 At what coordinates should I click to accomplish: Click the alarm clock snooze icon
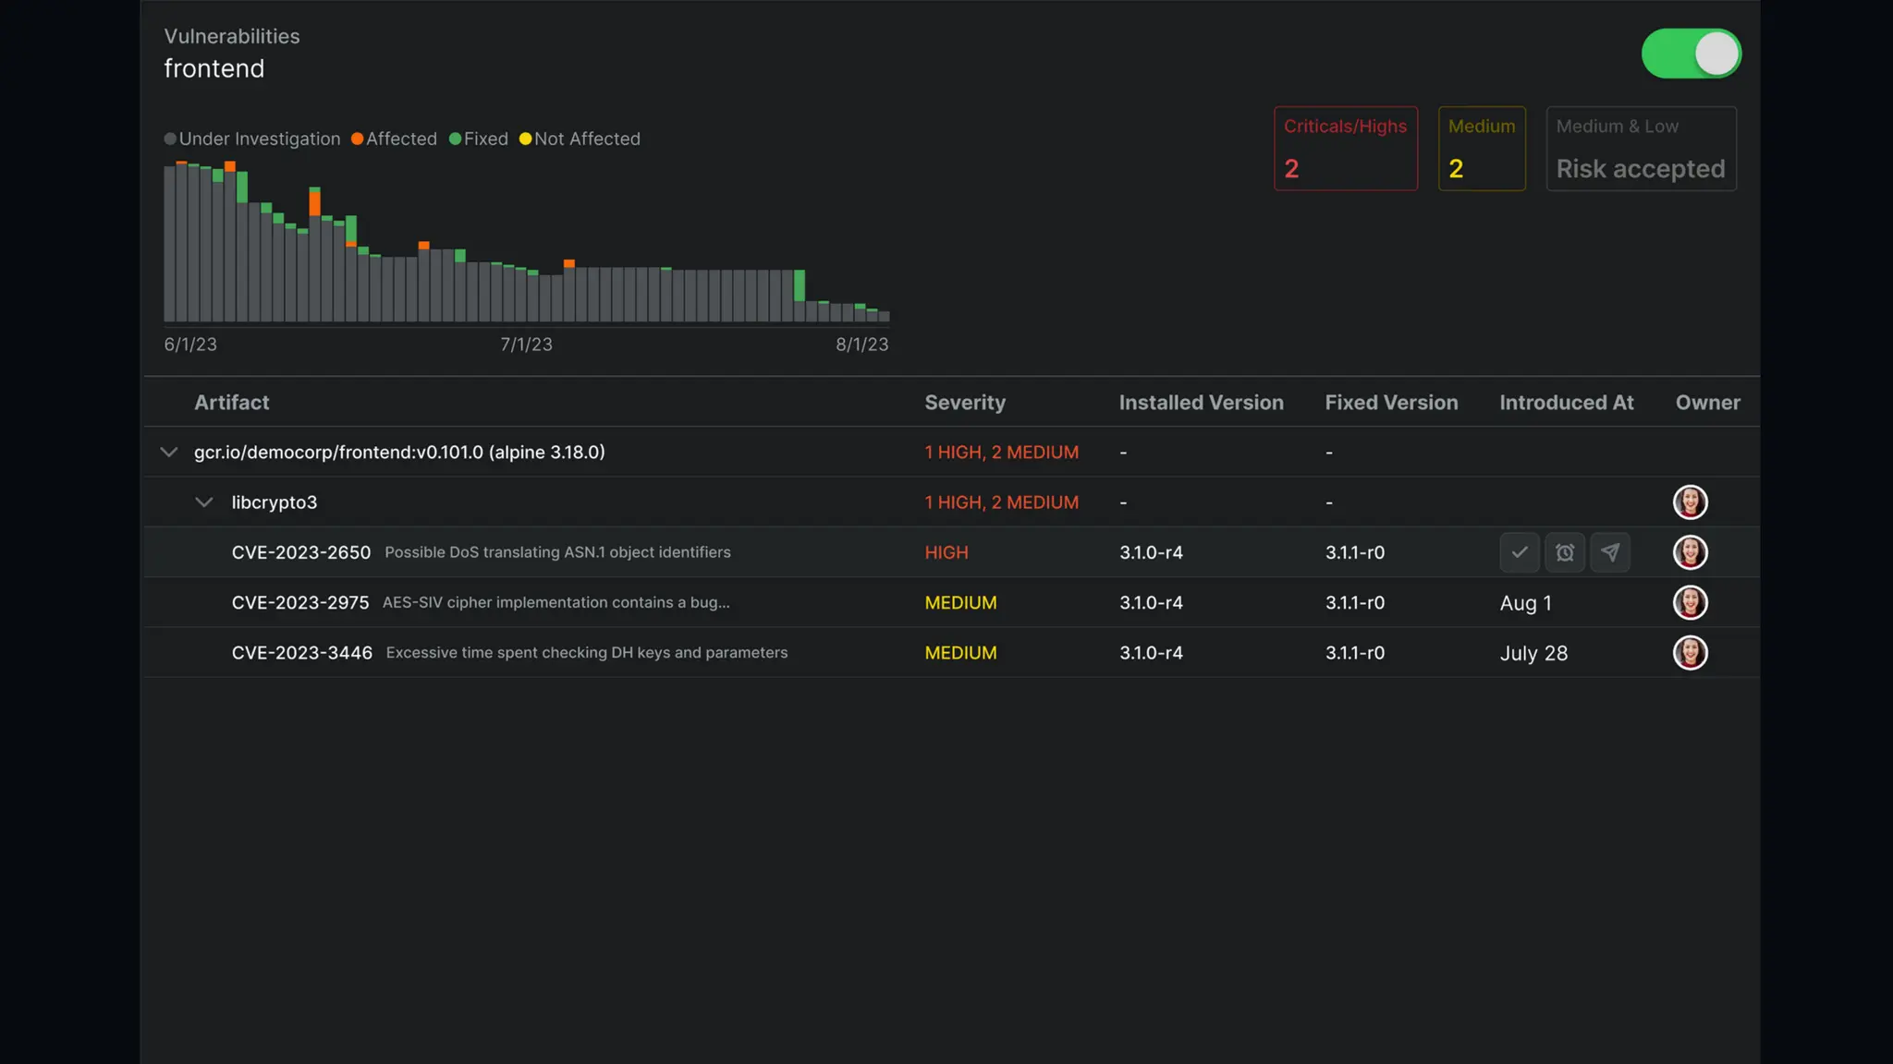(x=1564, y=552)
